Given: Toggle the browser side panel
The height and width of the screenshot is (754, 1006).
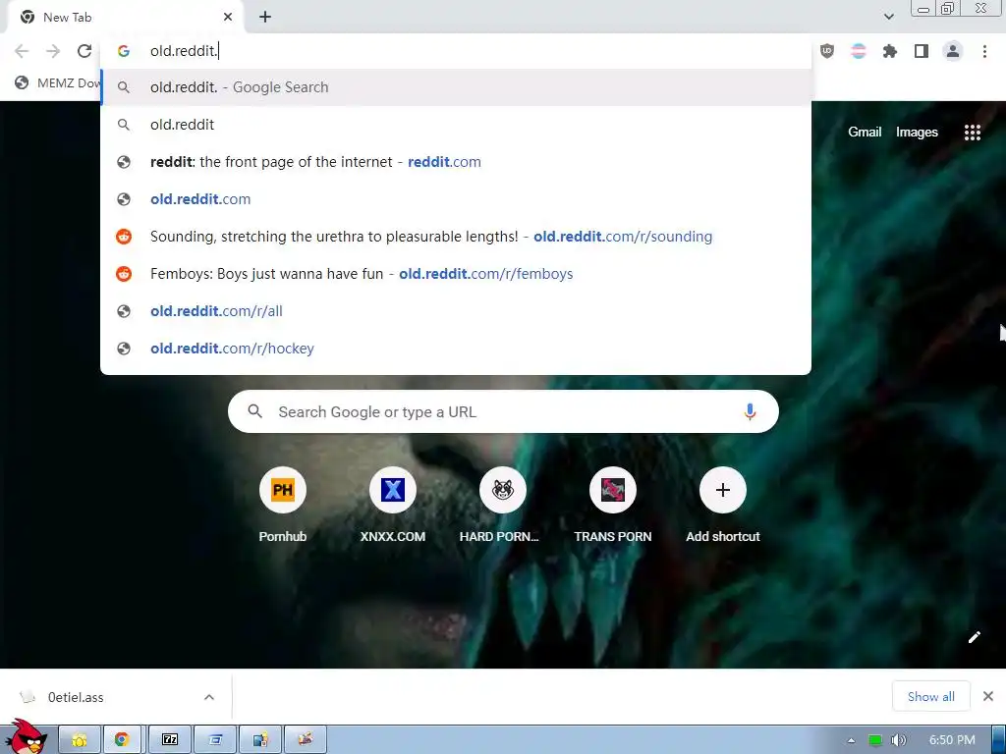Looking at the screenshot, I should point(922,51).
